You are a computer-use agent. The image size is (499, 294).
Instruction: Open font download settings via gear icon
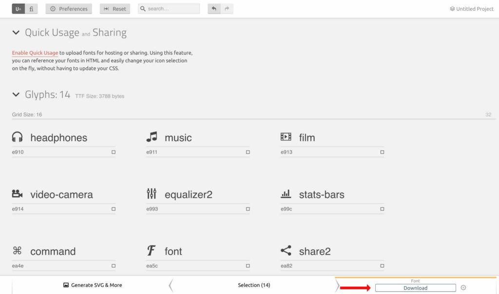463,288
